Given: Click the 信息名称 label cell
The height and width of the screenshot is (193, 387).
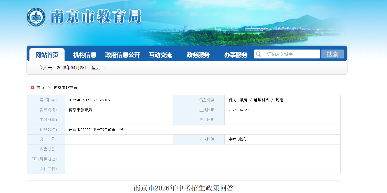Looking at the screenshot, I should pos(46,129).
